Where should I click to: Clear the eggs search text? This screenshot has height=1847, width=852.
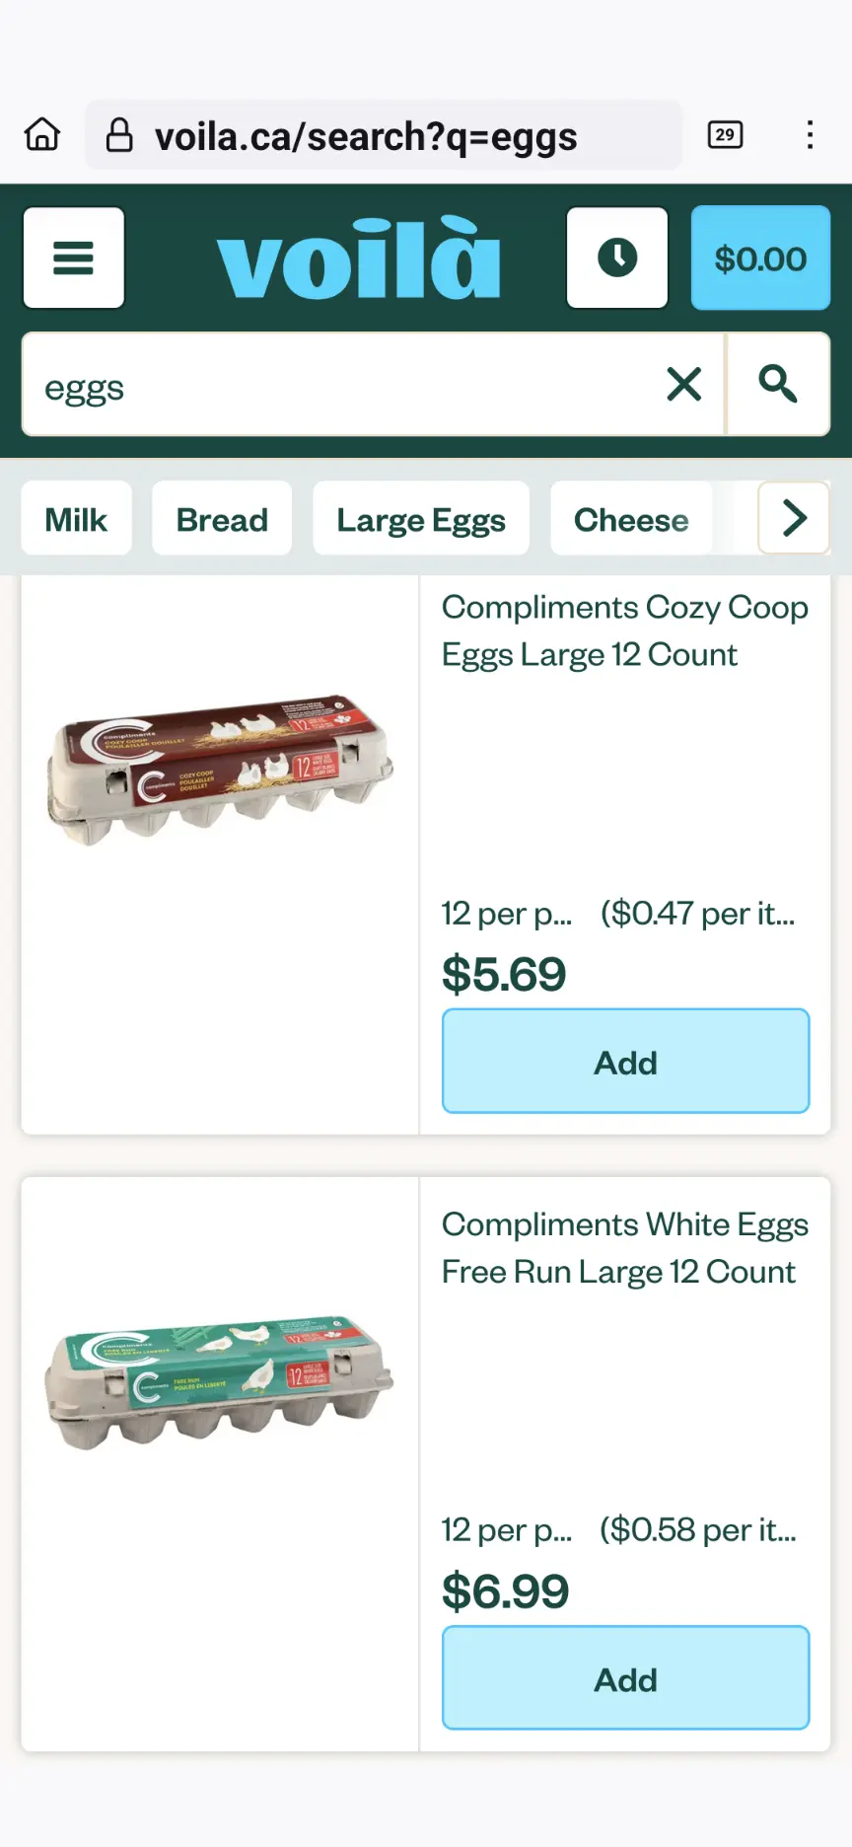point(683,384)
